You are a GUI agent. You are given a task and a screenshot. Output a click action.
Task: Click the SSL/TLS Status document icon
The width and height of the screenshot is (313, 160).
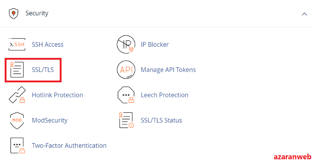126,120
